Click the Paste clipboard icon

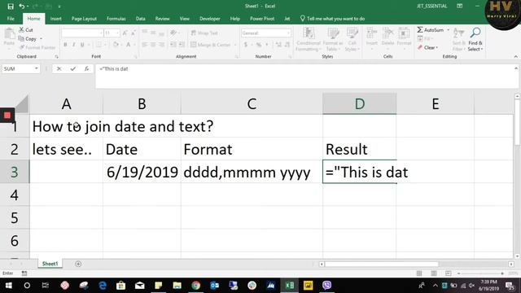9,33
